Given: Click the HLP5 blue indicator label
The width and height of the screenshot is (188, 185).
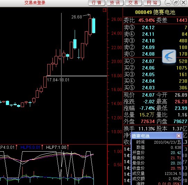Looking at the screenshot, I should pyautogui.click(x=30, y=147).
